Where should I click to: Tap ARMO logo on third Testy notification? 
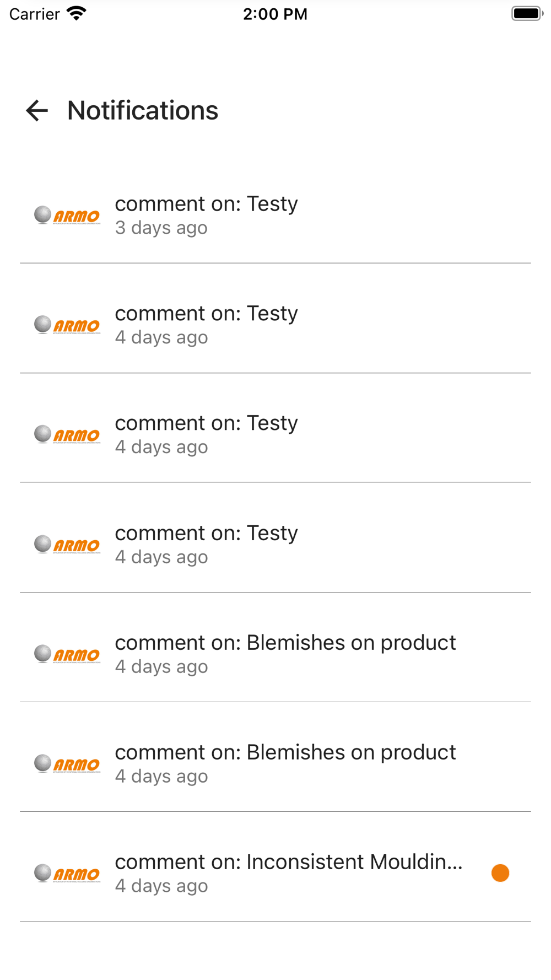point(67,434)
